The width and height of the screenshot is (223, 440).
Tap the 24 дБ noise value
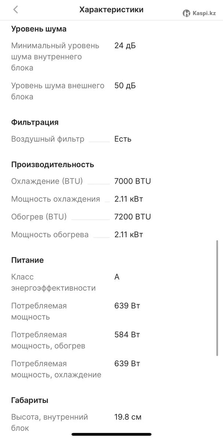125,46
